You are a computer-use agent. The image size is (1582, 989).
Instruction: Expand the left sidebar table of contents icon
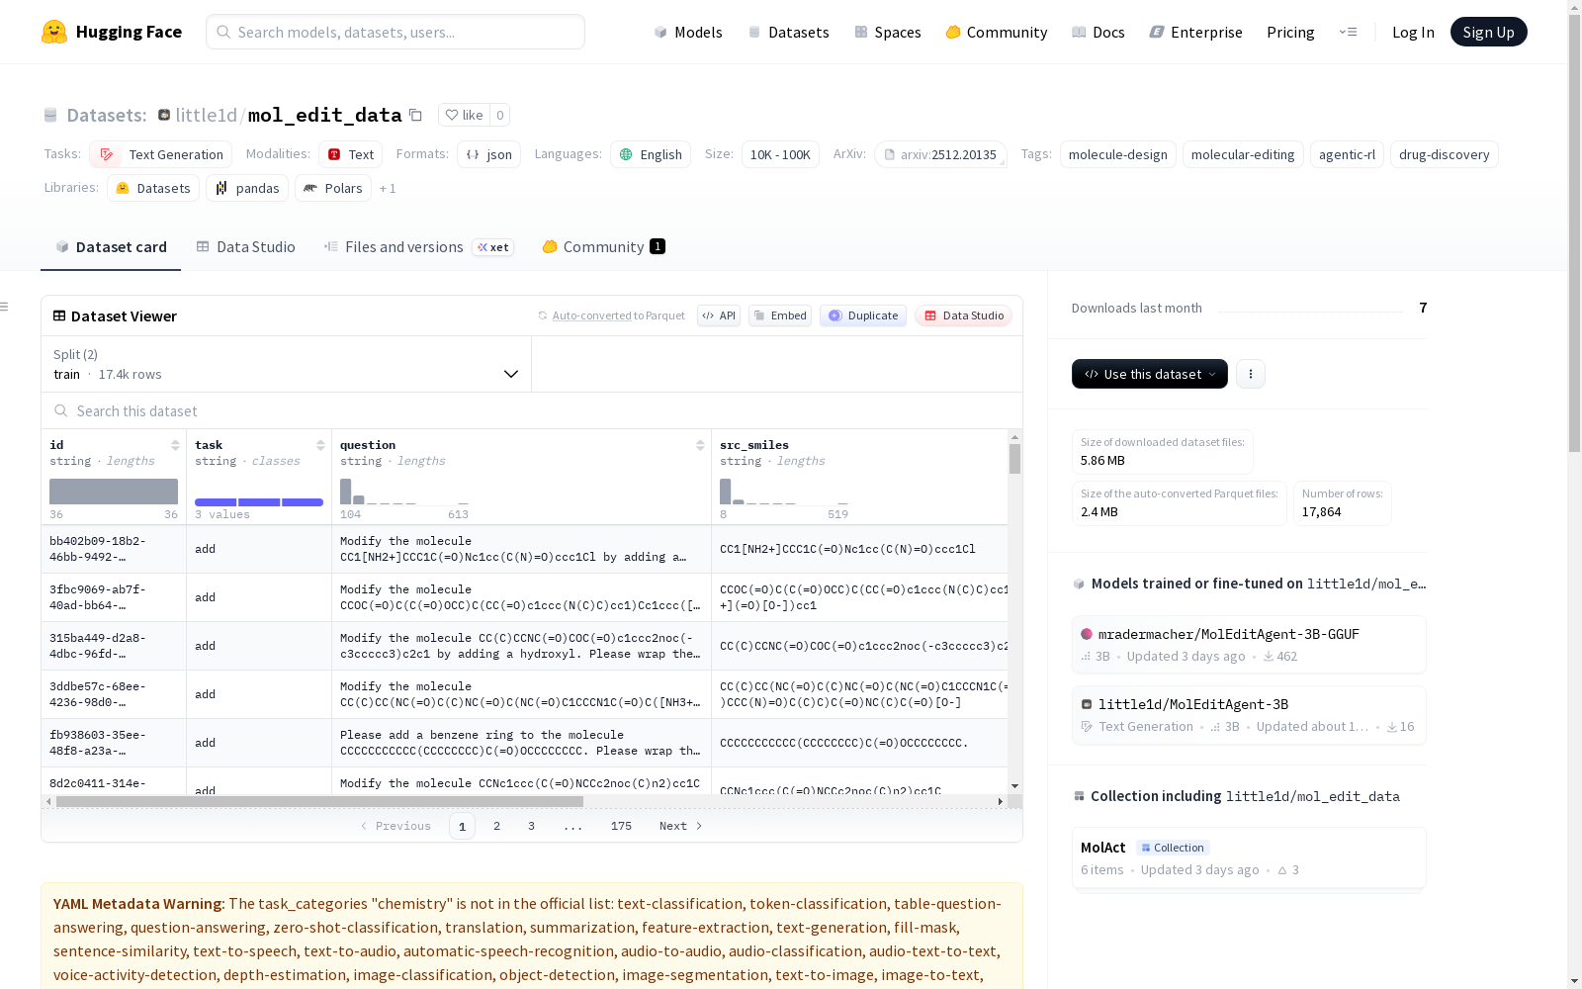coord(4,307)
